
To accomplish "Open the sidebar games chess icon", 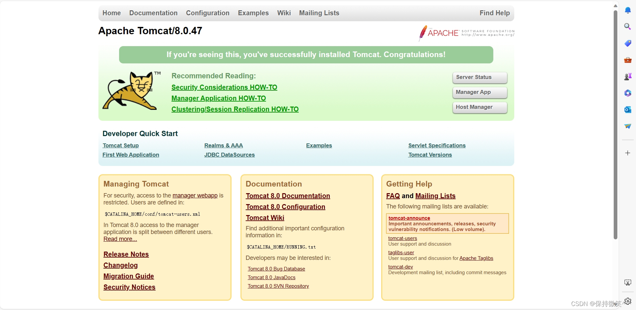I will [x=628, y=77].
